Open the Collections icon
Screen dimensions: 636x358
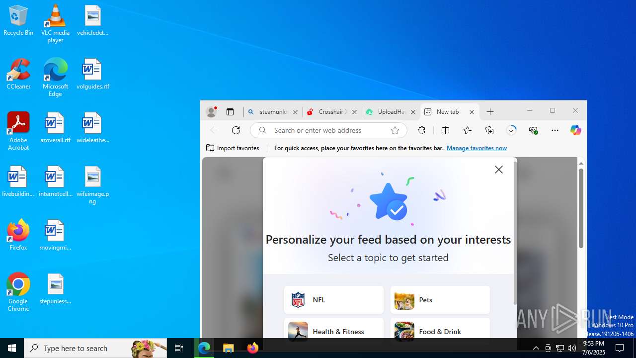[489, 130]
